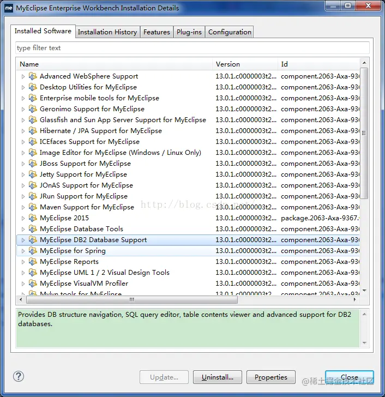Open the Features tab

157,32
